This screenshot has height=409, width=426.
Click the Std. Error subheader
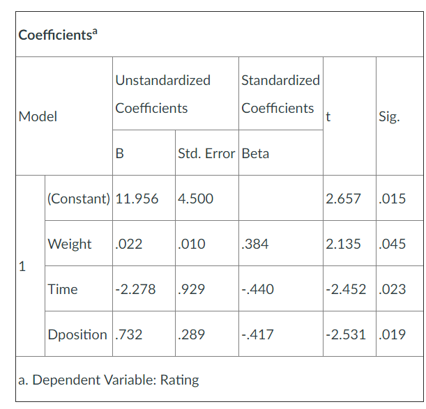click(206, 153)
